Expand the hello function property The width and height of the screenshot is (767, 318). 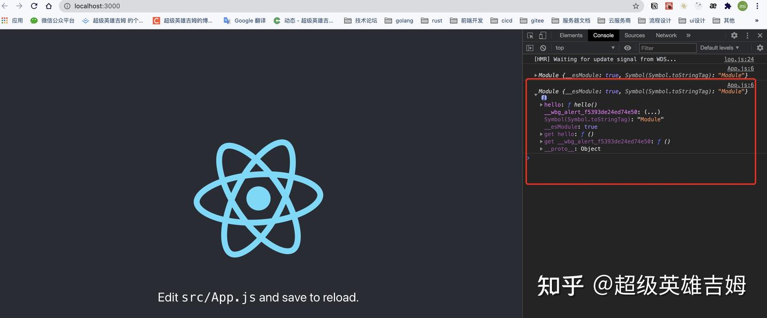[542, 104]
